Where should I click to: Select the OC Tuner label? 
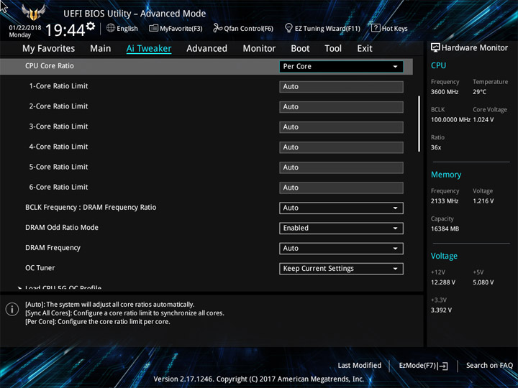point(40,268)
